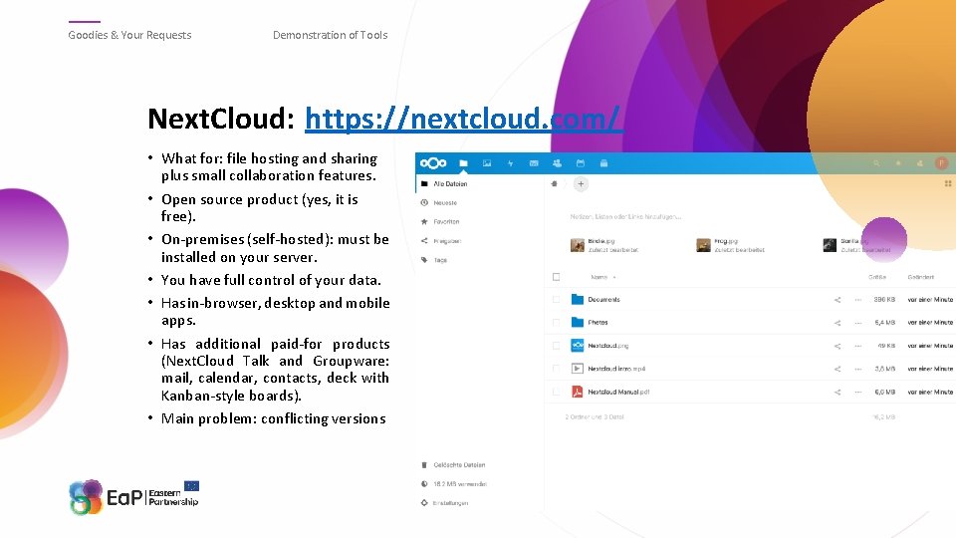This screenshot has height=538, width=956.
Task: Open Nextcloud Manual.pdf
Action: click(x=618, y=393)
